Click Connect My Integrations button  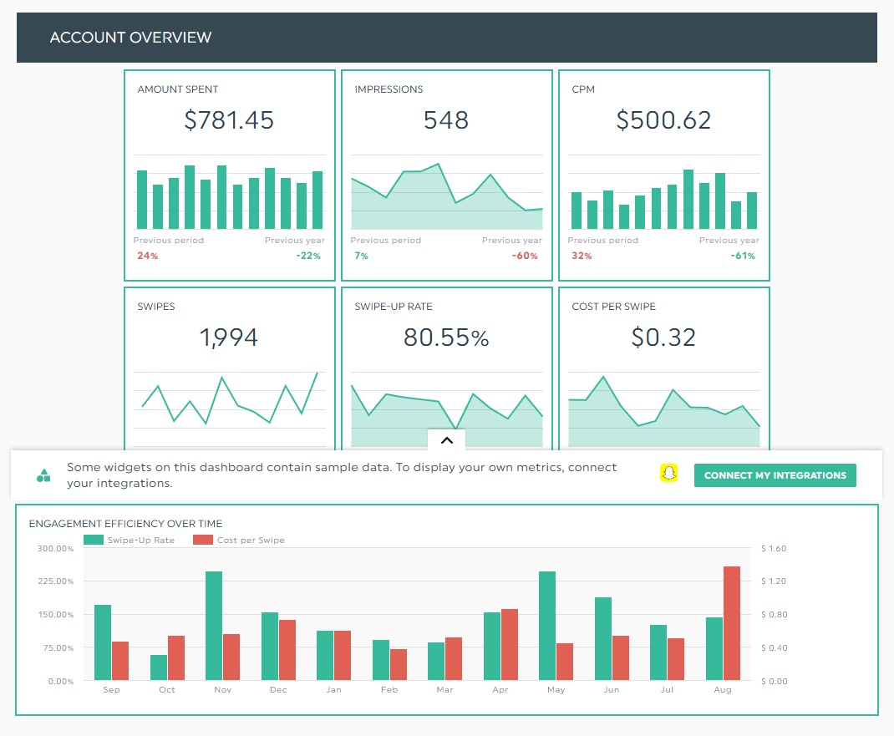775,475
